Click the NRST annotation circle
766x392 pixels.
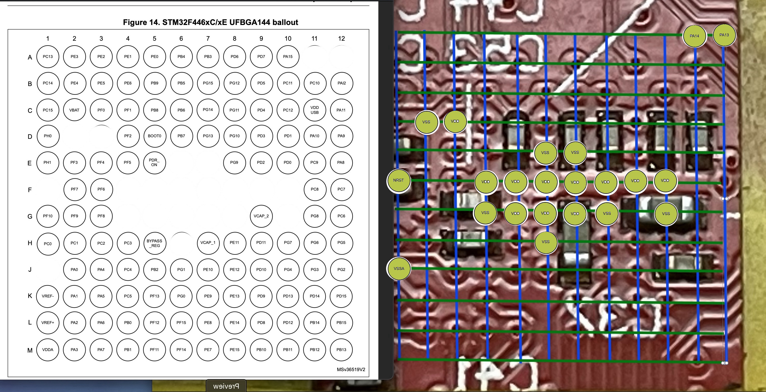(398, 181)
